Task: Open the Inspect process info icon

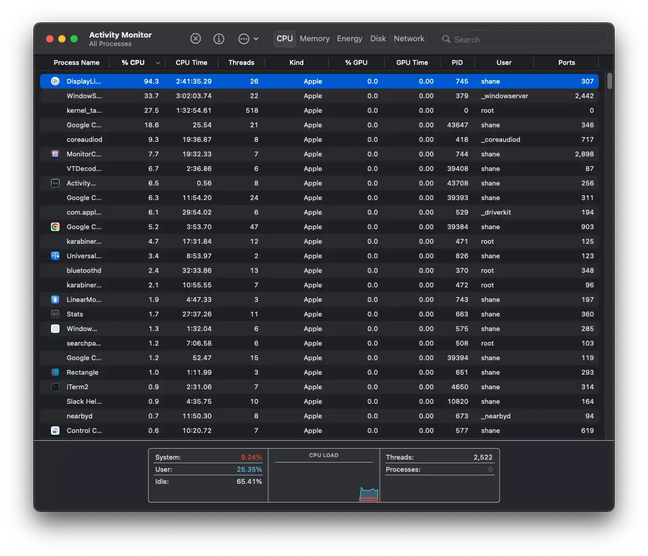Action: 218,39
